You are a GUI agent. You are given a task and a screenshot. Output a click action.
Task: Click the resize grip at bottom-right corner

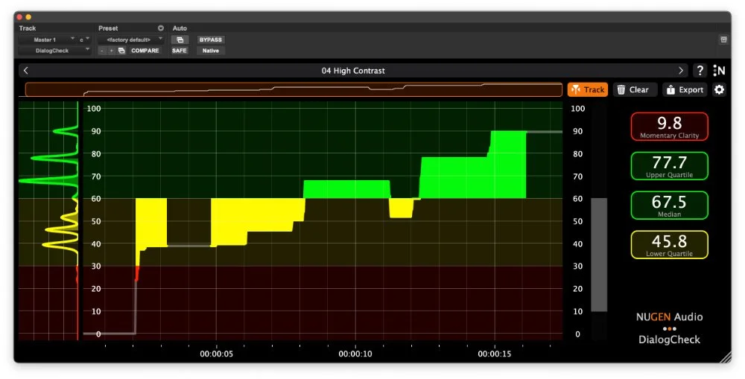[724, 356]
